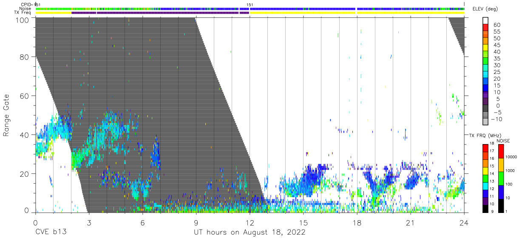The width and height of the screenshot is (522, 241).
Task: Select the green segment of the NOISE bar
Action: (501, 179)
